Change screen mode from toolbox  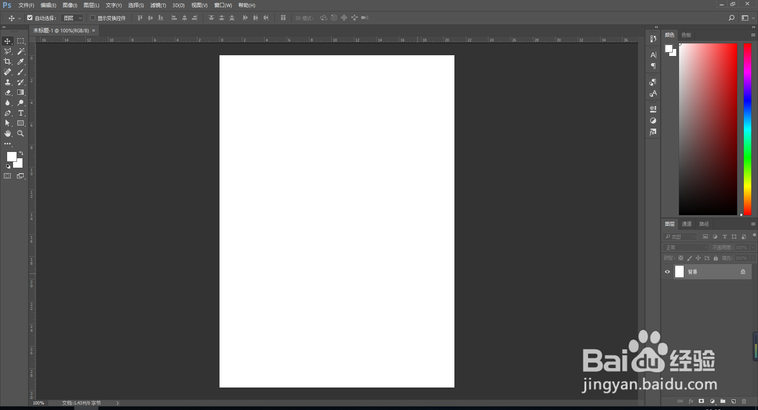pyautogui.click(x=21, y=176)
